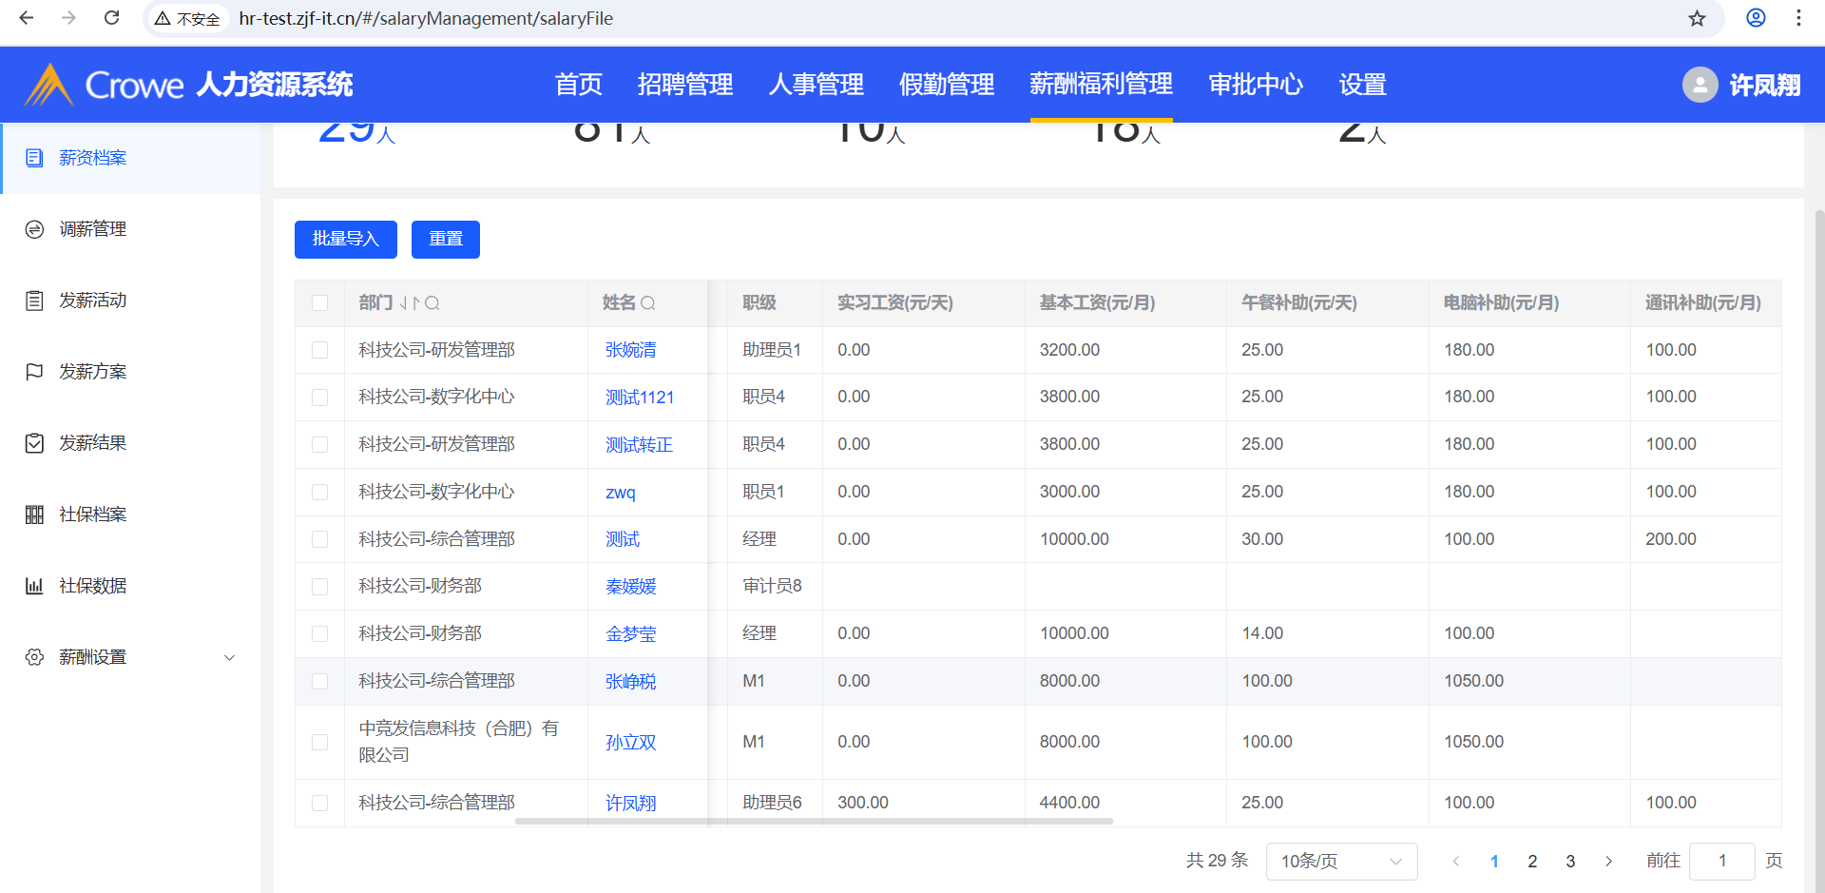1825x893 pixels.
Task: Open the browser profile icon
Action: point(1756,18)
